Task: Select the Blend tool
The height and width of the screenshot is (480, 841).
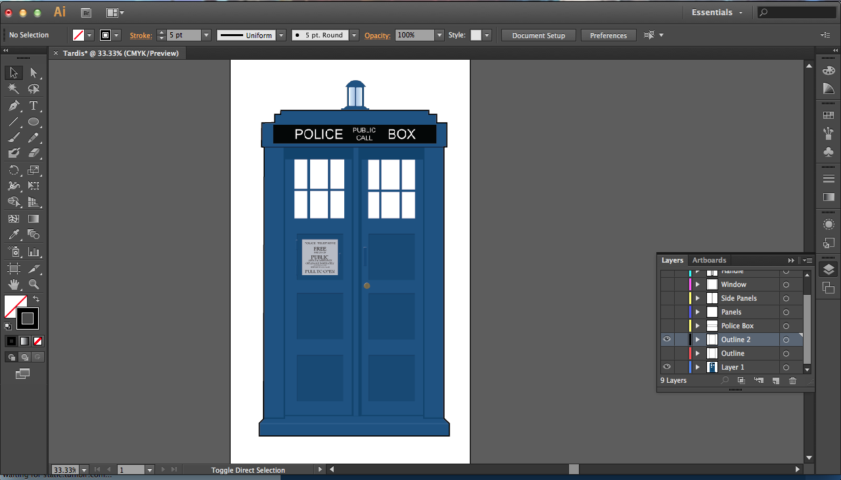Action: click(x=34, y=234)
